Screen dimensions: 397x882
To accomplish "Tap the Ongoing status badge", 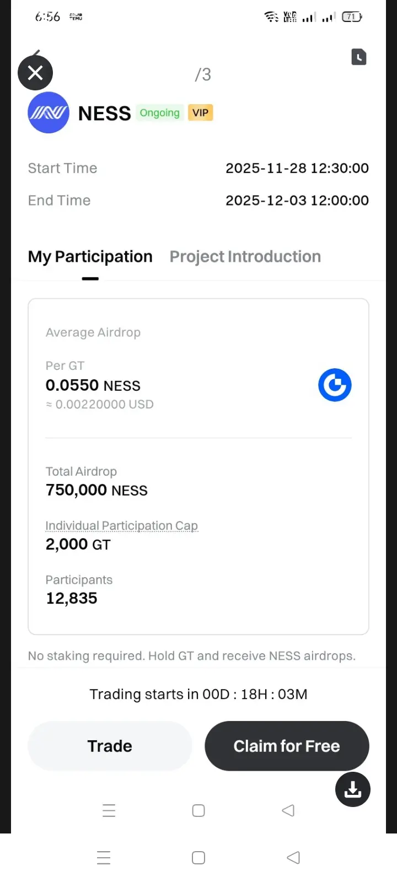I will pos(159,113).
